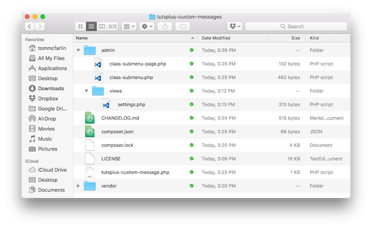372x229 pixels.
Task: Select the settings.php file name
Action: [x=131, y=105]
